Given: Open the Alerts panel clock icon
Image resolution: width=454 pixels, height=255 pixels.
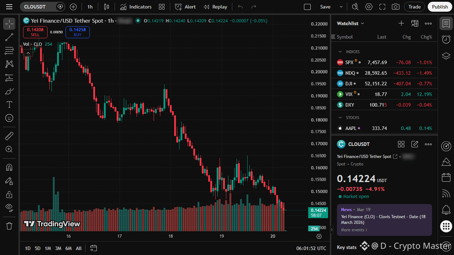Looking at the screenshot, I should tap(446, 39).
